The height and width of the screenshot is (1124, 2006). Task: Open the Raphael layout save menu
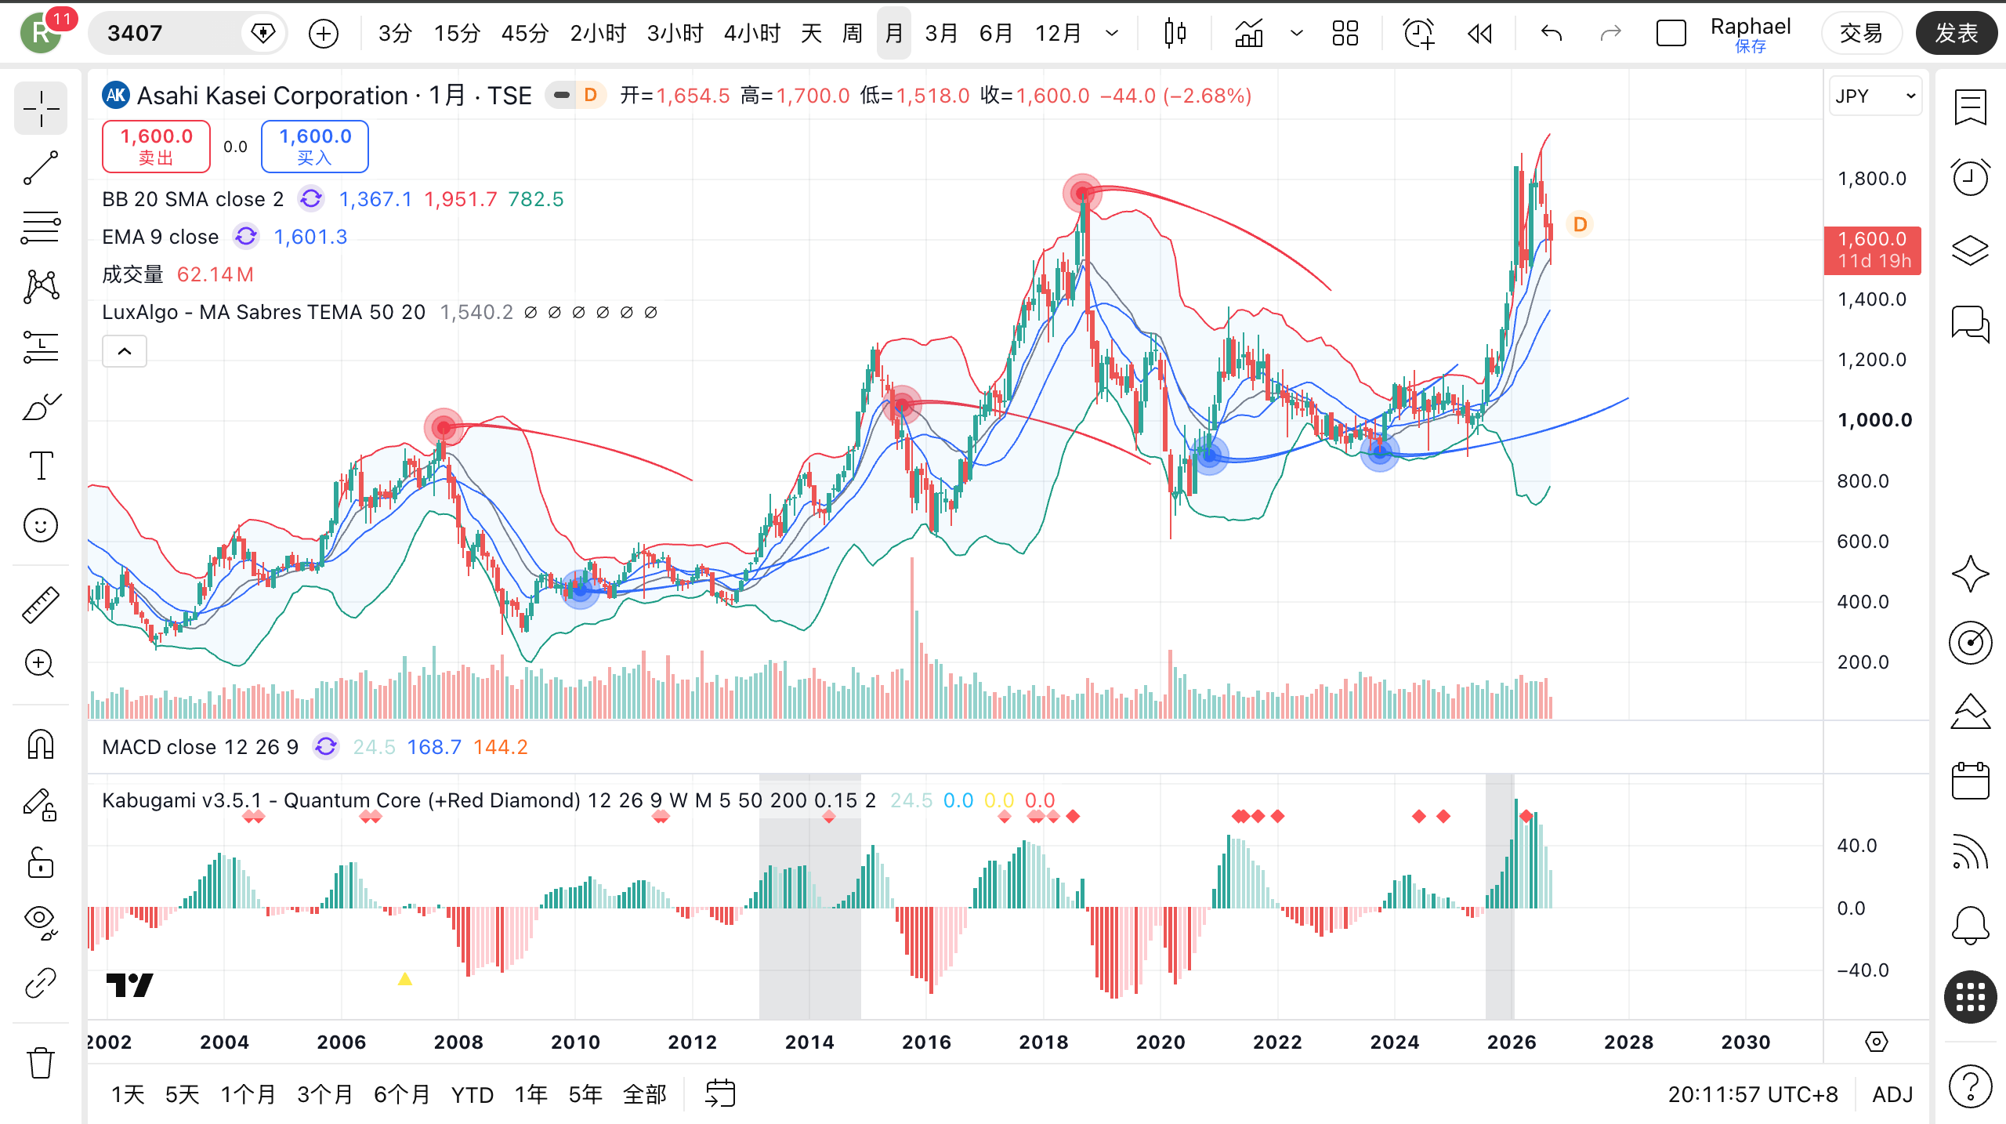coord(1751,34)
